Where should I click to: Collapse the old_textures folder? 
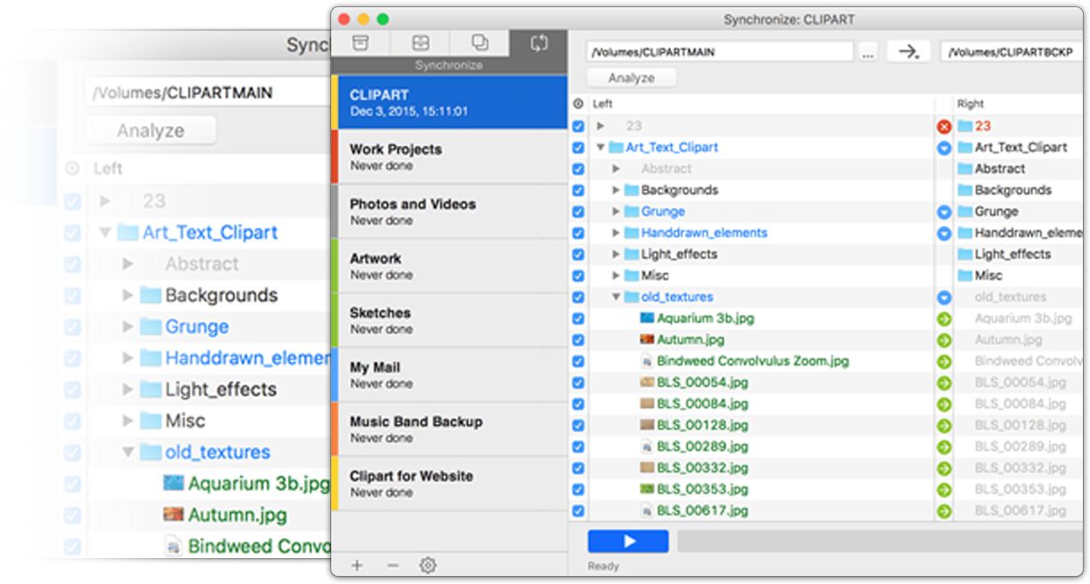[x=616, y=298]
